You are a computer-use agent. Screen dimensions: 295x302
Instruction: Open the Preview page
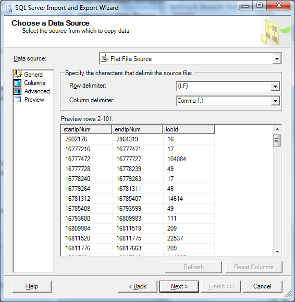click(x=34, y=100)
